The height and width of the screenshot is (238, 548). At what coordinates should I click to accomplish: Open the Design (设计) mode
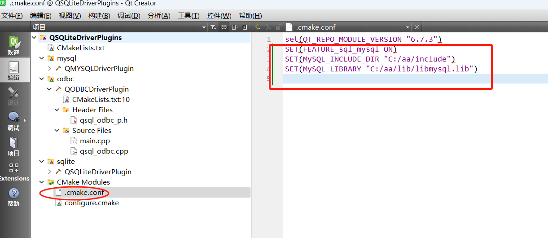(14, 96)
